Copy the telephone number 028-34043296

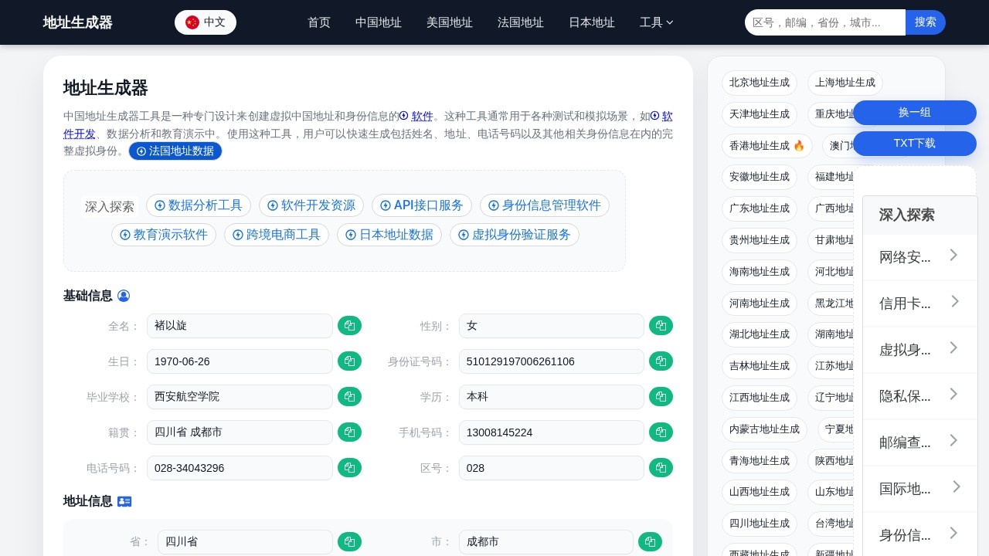[x=349, y=468]
